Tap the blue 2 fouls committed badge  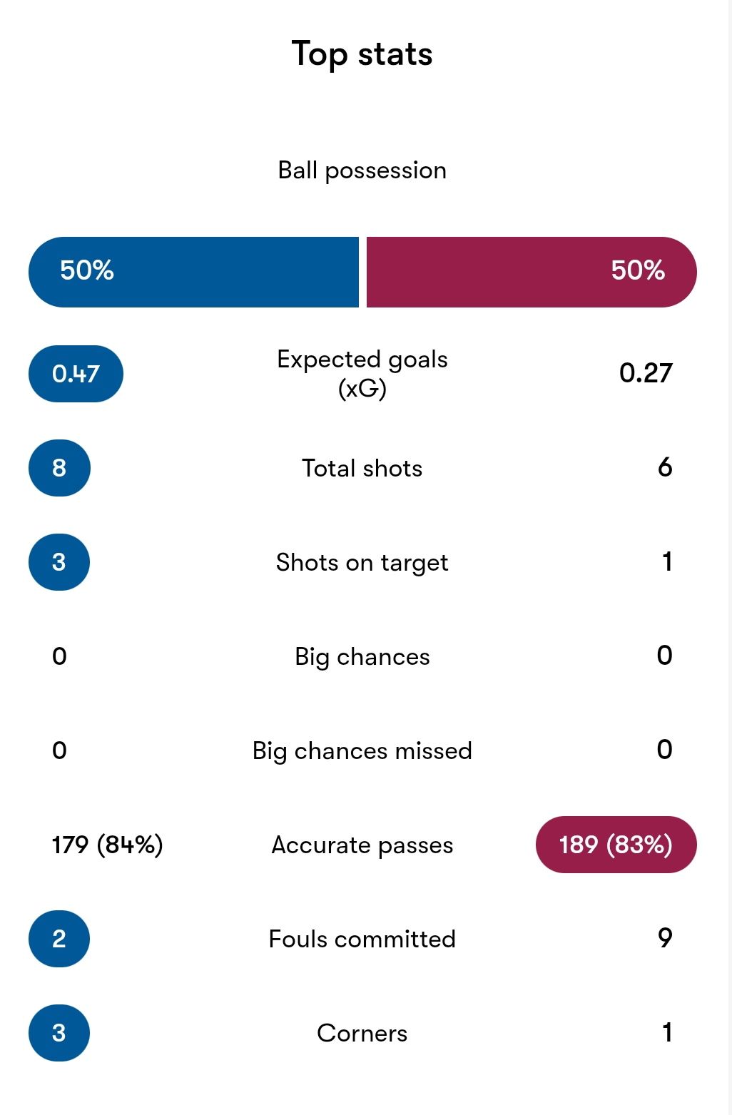(x=59, y=939)
